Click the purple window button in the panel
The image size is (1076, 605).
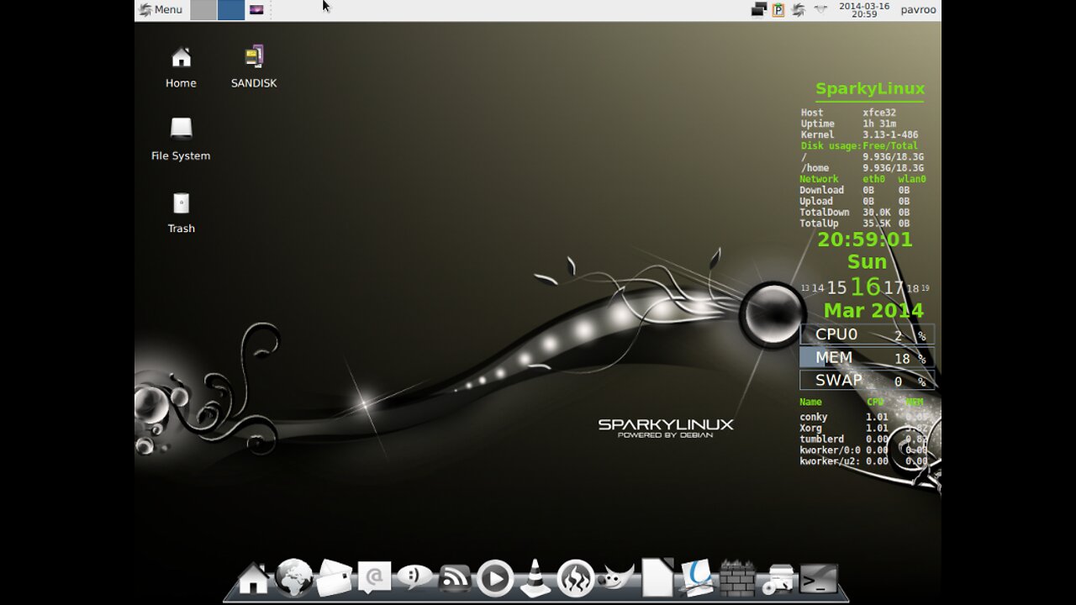(256, 10)
